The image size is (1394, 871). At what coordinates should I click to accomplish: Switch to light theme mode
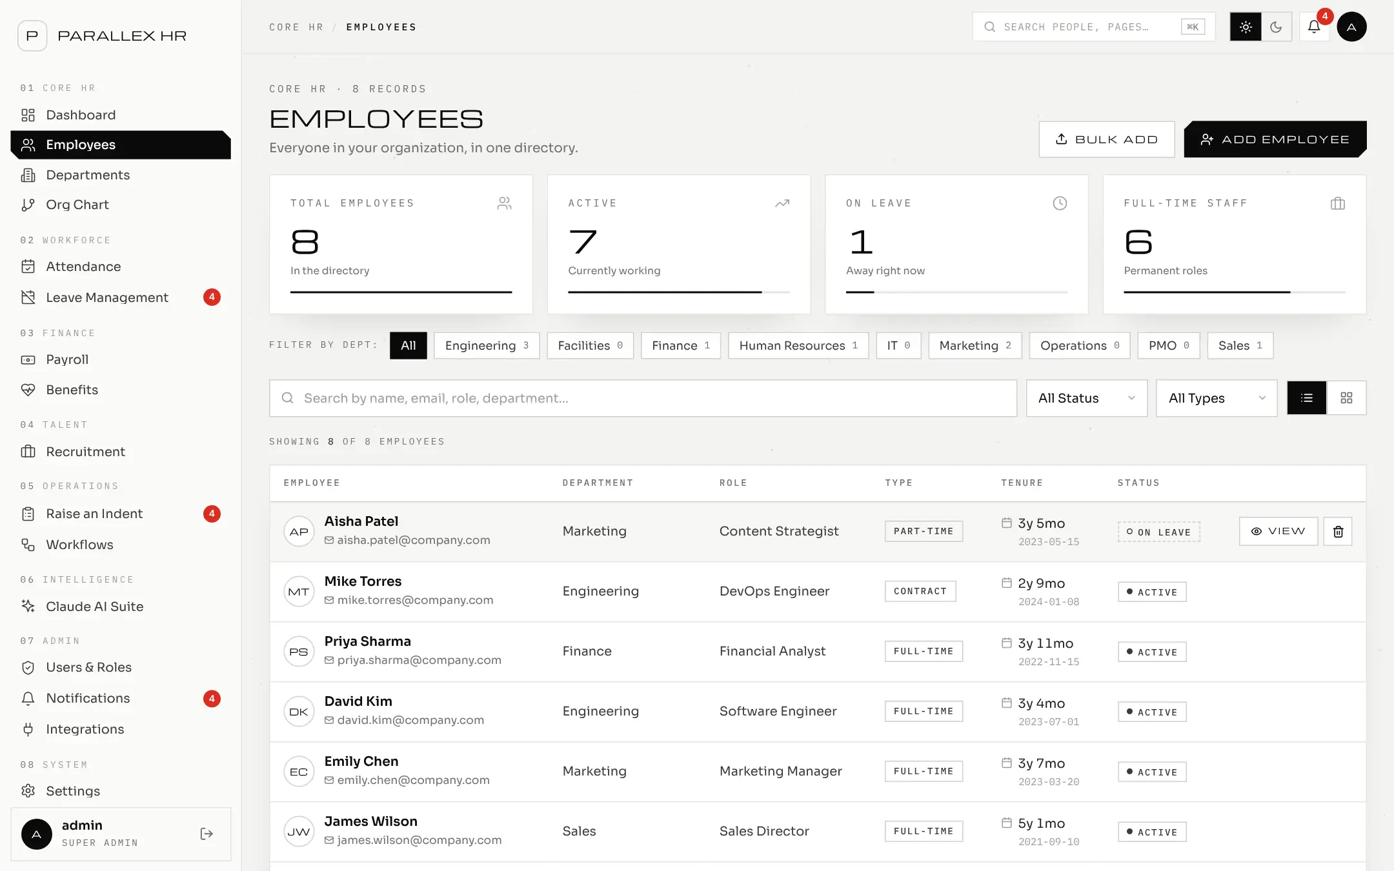coord(1246,26)
